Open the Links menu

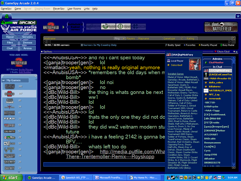(x=87, y=9)
